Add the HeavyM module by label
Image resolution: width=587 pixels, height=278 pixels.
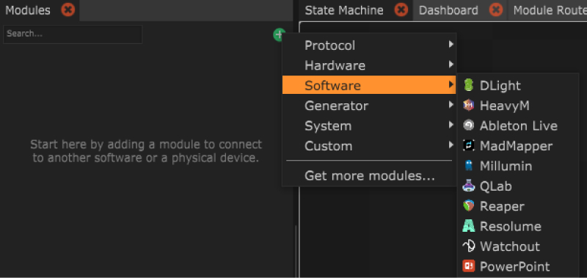505,106
